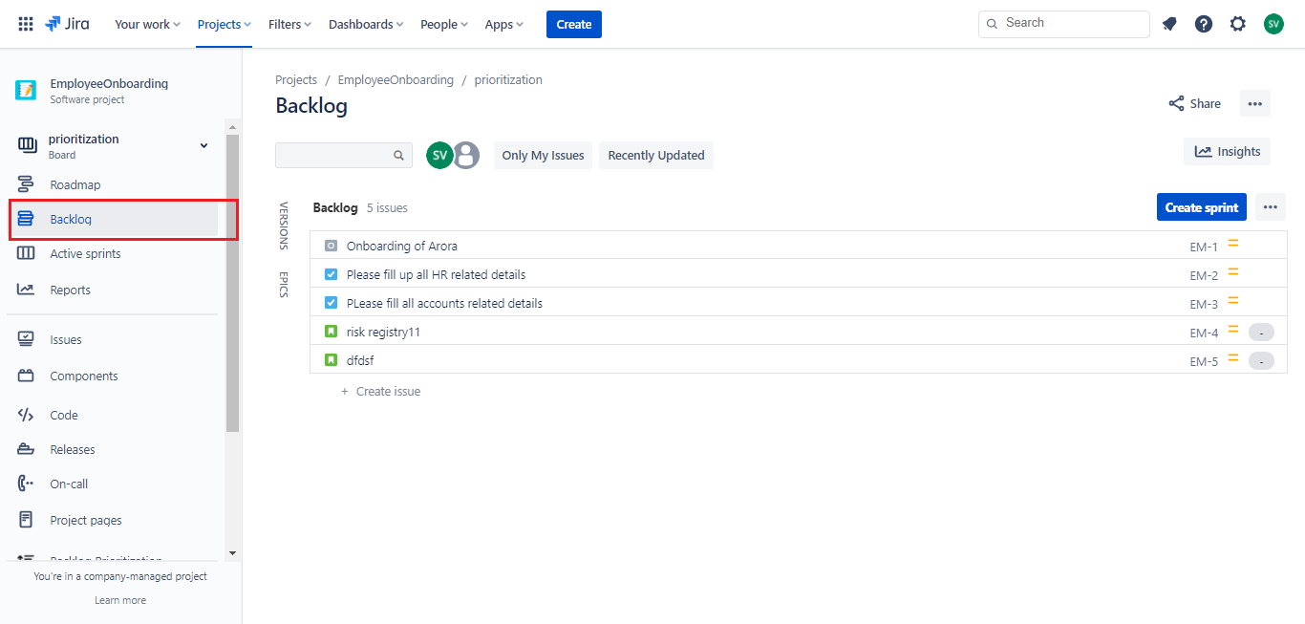The image size is (1305, 624).
Task: Toggle the Recently Updated filter
Action: (655, 155)
